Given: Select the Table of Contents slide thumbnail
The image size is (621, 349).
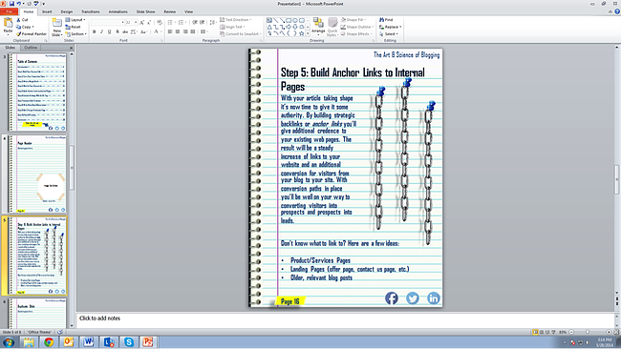Looking at the screenshot, I should click(x=38, y=92).
